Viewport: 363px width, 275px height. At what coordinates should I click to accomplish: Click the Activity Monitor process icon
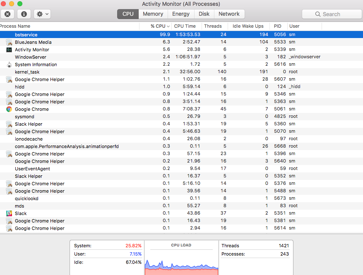pyautogui.click(x=9, y=50)
